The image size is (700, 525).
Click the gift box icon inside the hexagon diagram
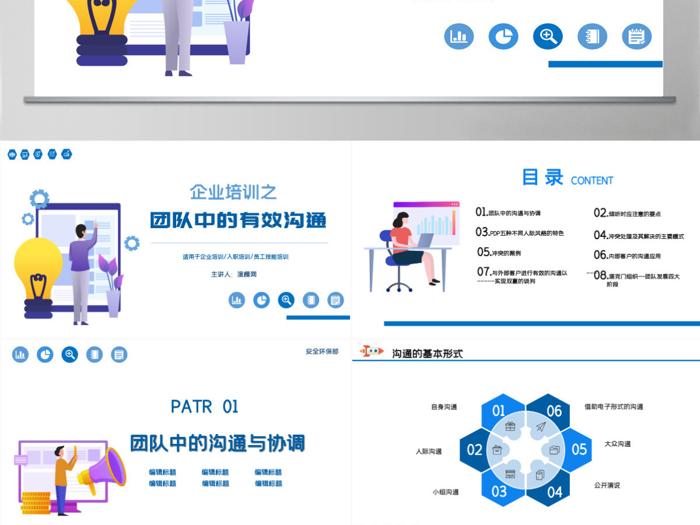[x=510, y=426]
